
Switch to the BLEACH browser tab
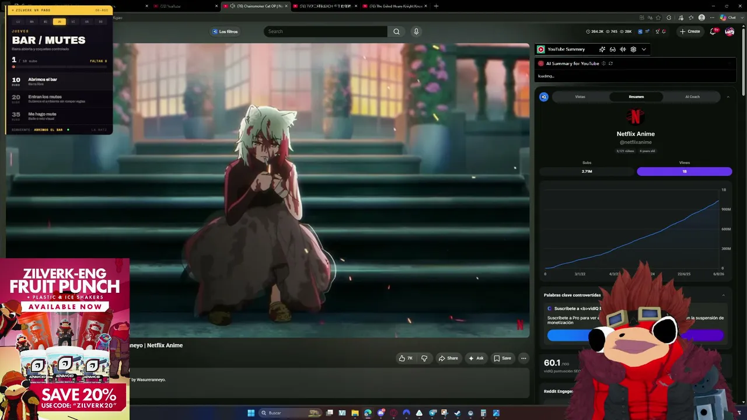(x=325, y=6)
